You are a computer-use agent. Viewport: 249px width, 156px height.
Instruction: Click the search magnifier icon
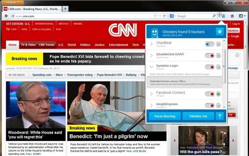214,16
